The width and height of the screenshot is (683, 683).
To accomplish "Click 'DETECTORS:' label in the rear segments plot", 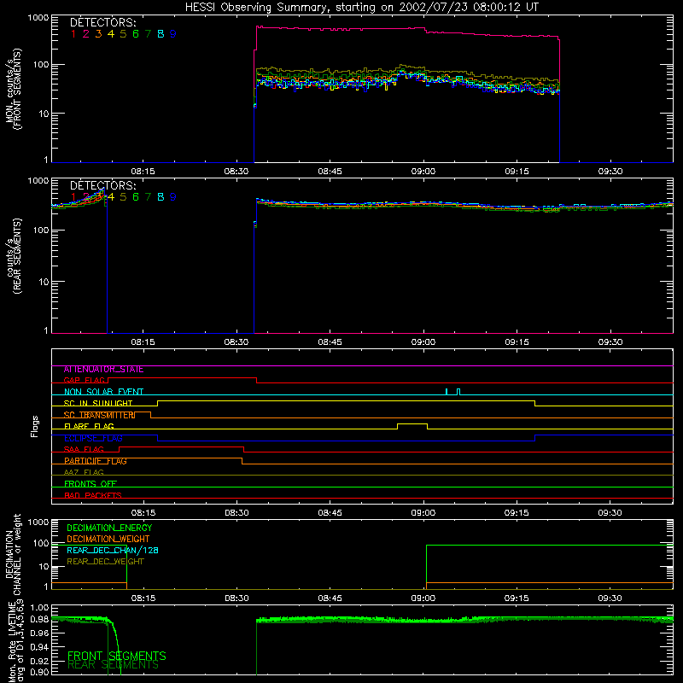I will point(102,185).
